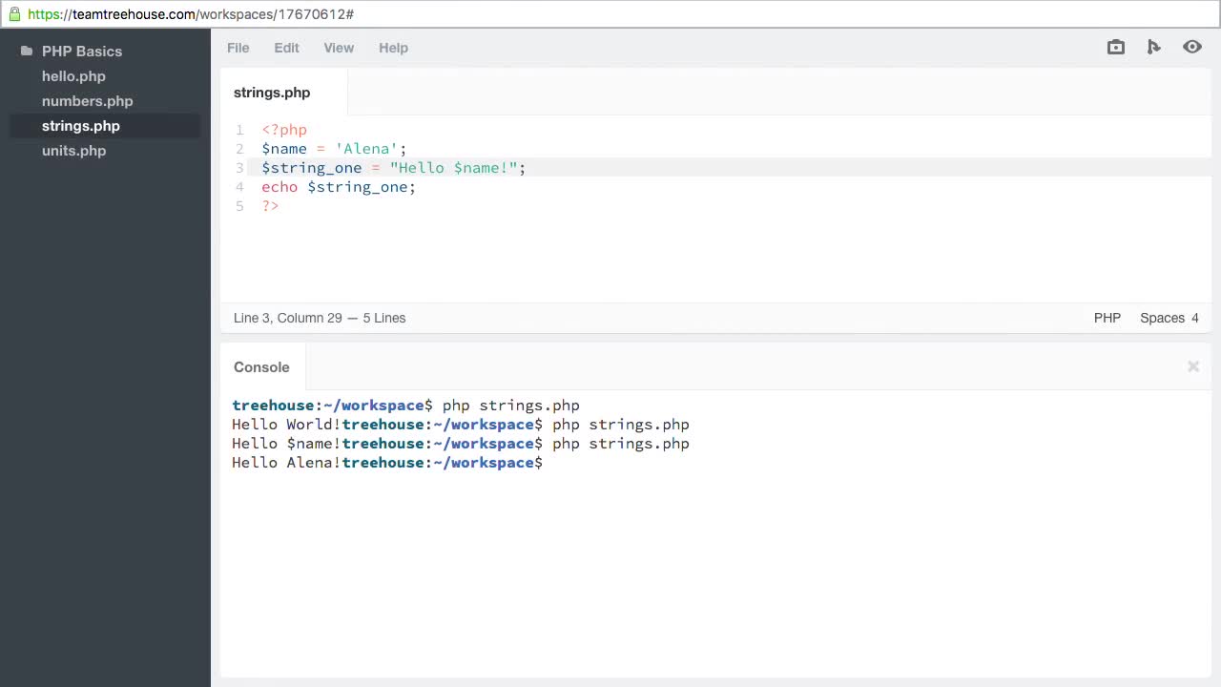This screenshot has width=1221, height=687.
Task: Click the echo $string_one line
Action: [x=339, y=187]
